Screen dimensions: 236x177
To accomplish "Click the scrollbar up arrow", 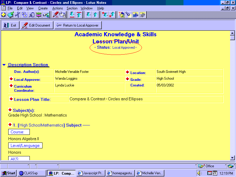I will 232,33.
